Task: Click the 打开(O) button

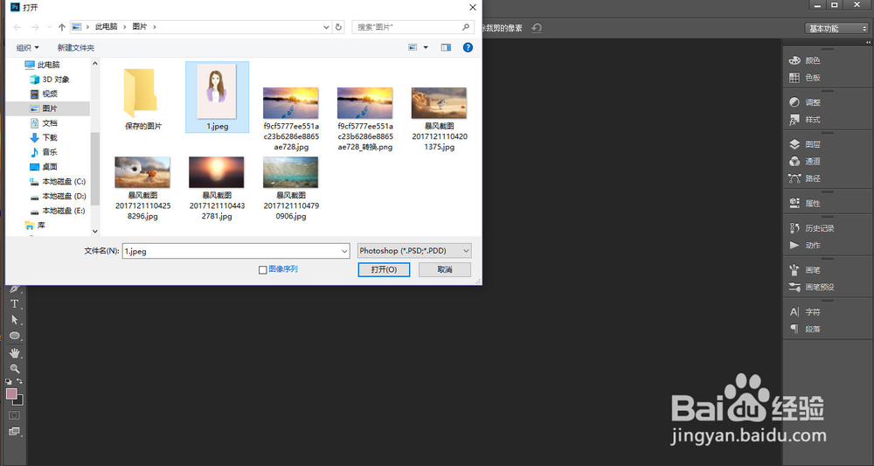Action: [x=384, y=269]
